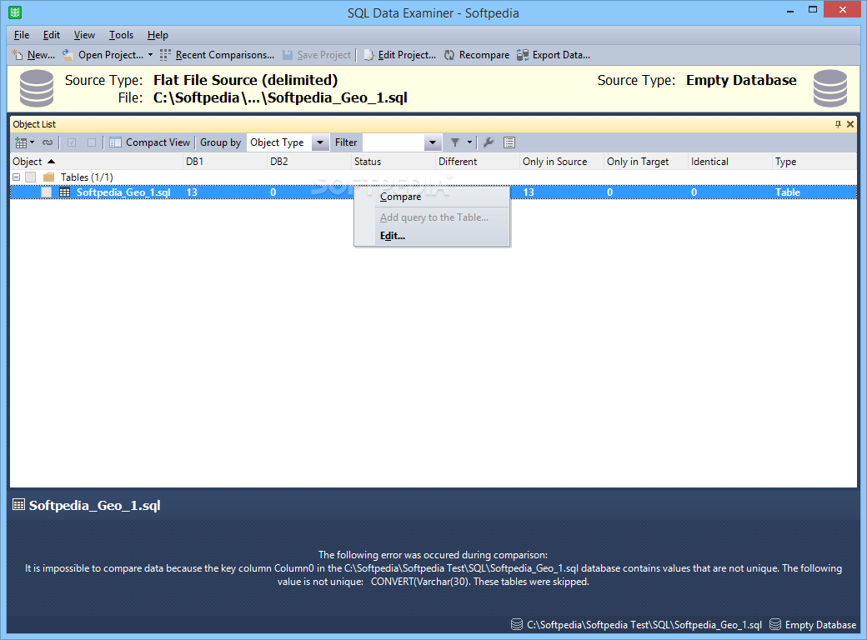Click the Recompare toolbar button
867x640 pixels.
(477, 55)
